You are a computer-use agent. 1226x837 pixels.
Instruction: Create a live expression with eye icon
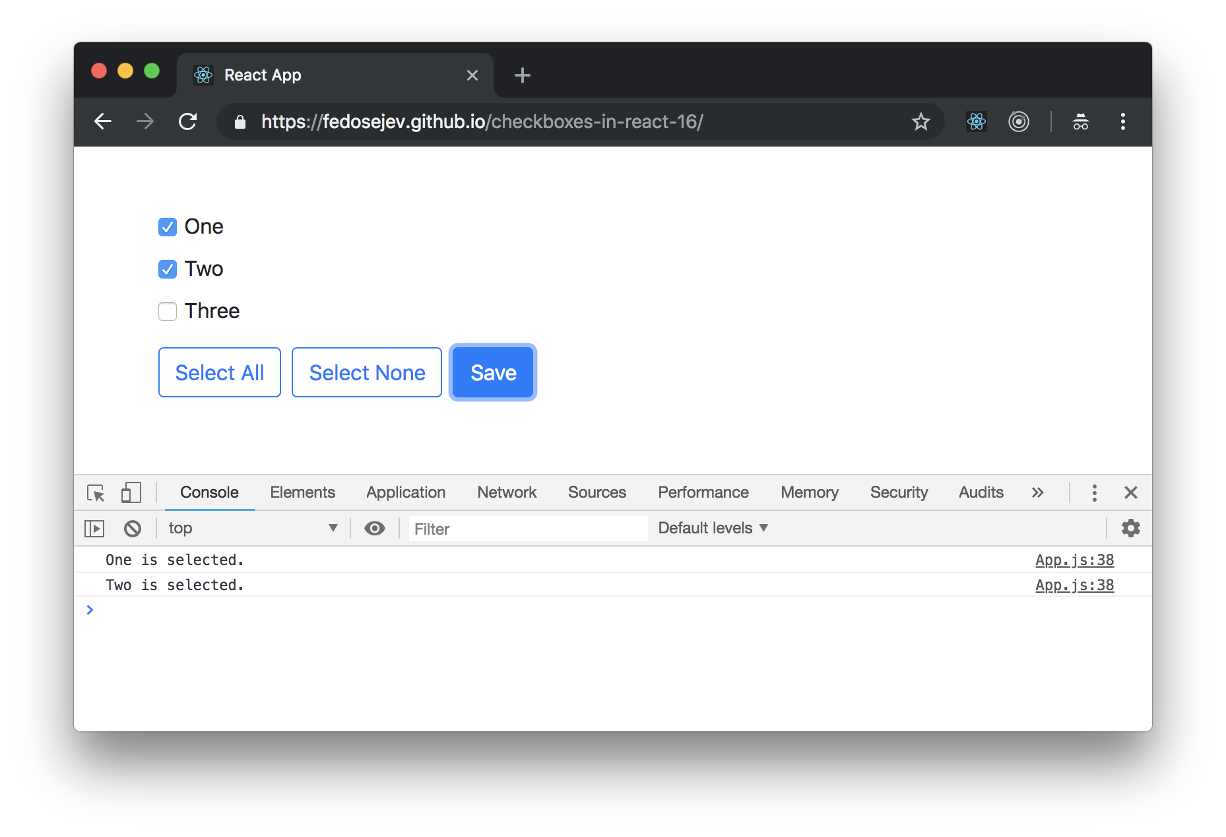375,528
